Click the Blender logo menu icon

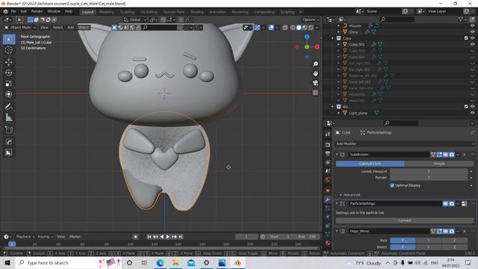click(x=5, y=11)
